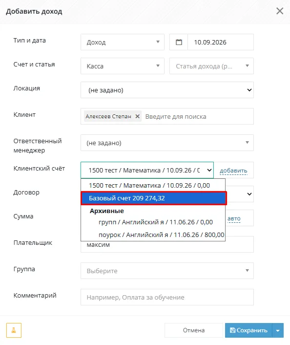290x345 pixels.
Task: Click the Отмена button
Action: point(194,330)
